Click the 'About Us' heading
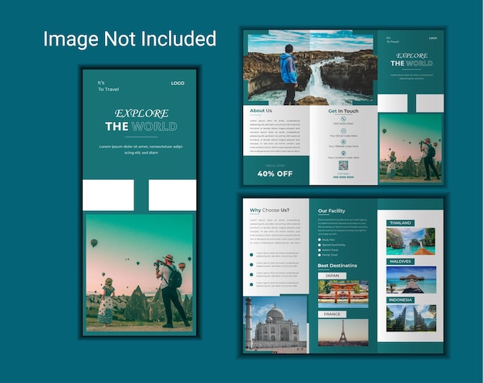Viewport: 483px width, 383px height. pos(261,110)
